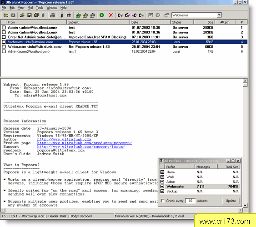256x227 pixels.
Task: Open the Tools menu
Action: click(x=40, y=8)
